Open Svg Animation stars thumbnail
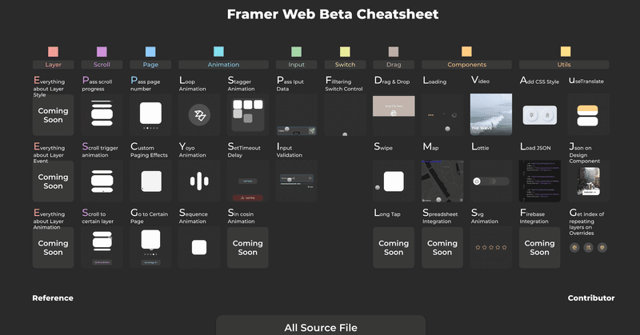The image size is (640, 335). [x=491, y=247]
